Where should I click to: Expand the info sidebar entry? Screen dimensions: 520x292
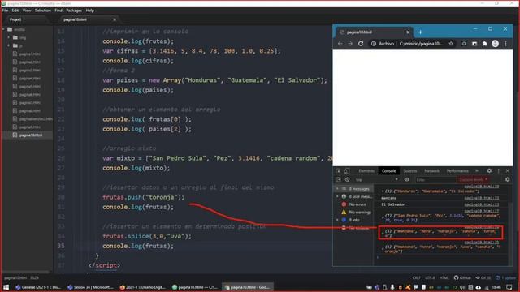click(x=338, y=220)
